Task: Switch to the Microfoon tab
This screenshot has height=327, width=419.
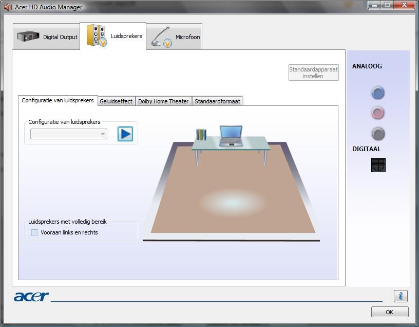Action: click(x=174, y=37)
